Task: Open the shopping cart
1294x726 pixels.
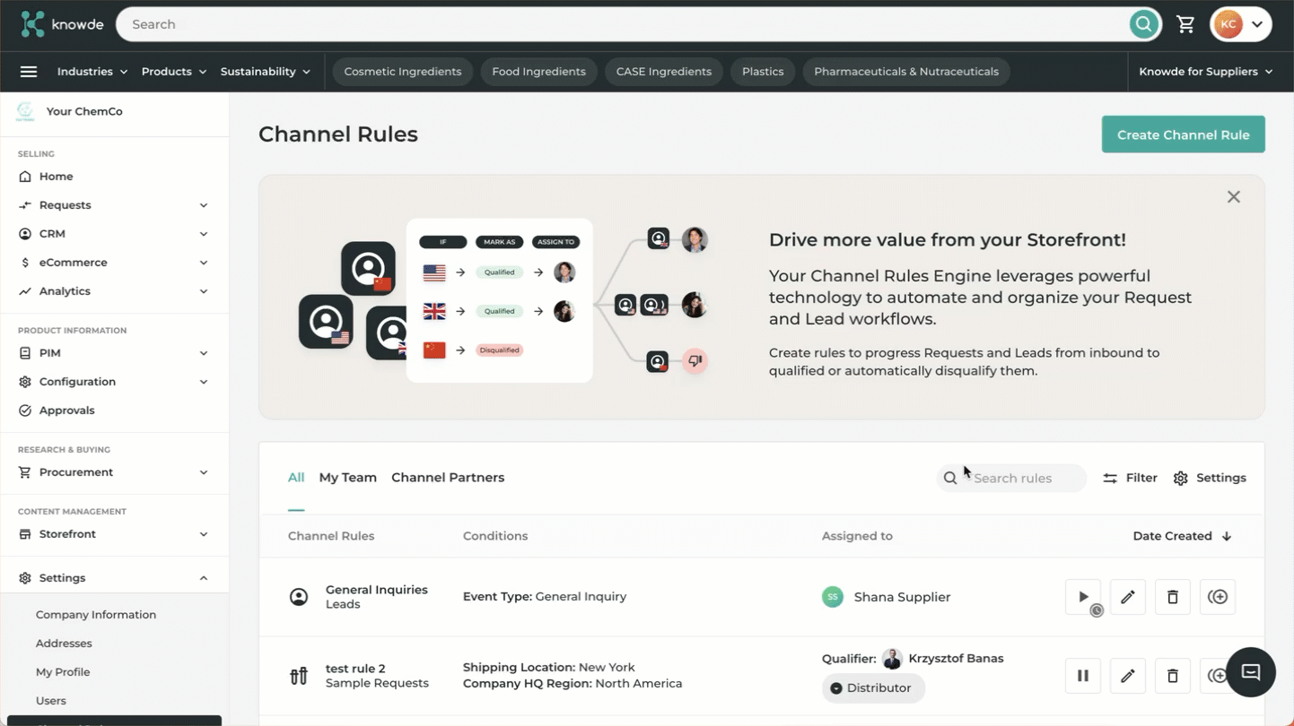Action: point(1185,24)
